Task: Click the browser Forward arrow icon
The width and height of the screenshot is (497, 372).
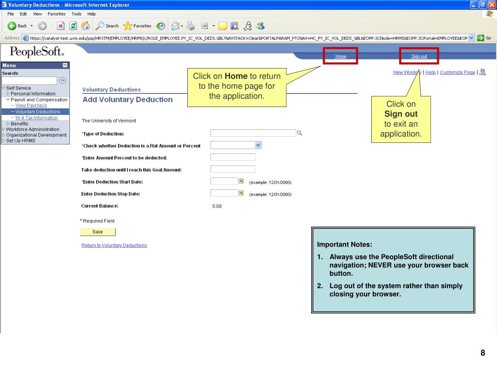Action: pos(42,26)
